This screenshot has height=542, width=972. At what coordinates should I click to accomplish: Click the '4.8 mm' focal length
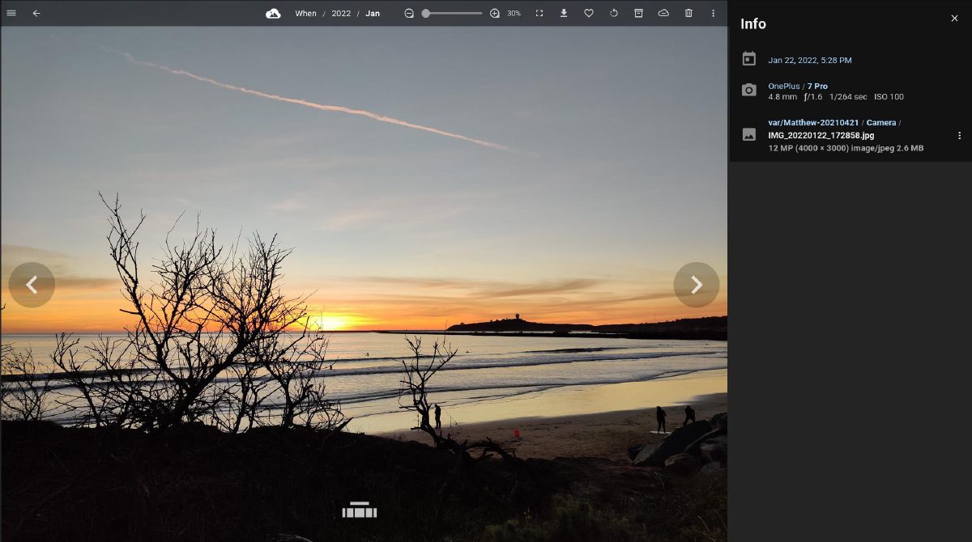pos(782,97)
